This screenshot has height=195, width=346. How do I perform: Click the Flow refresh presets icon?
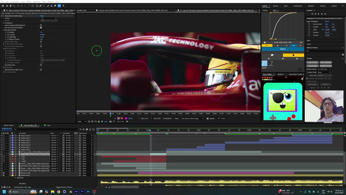coord(269,58)
